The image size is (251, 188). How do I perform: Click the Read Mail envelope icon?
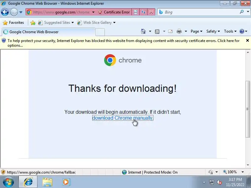click(170, 31)
